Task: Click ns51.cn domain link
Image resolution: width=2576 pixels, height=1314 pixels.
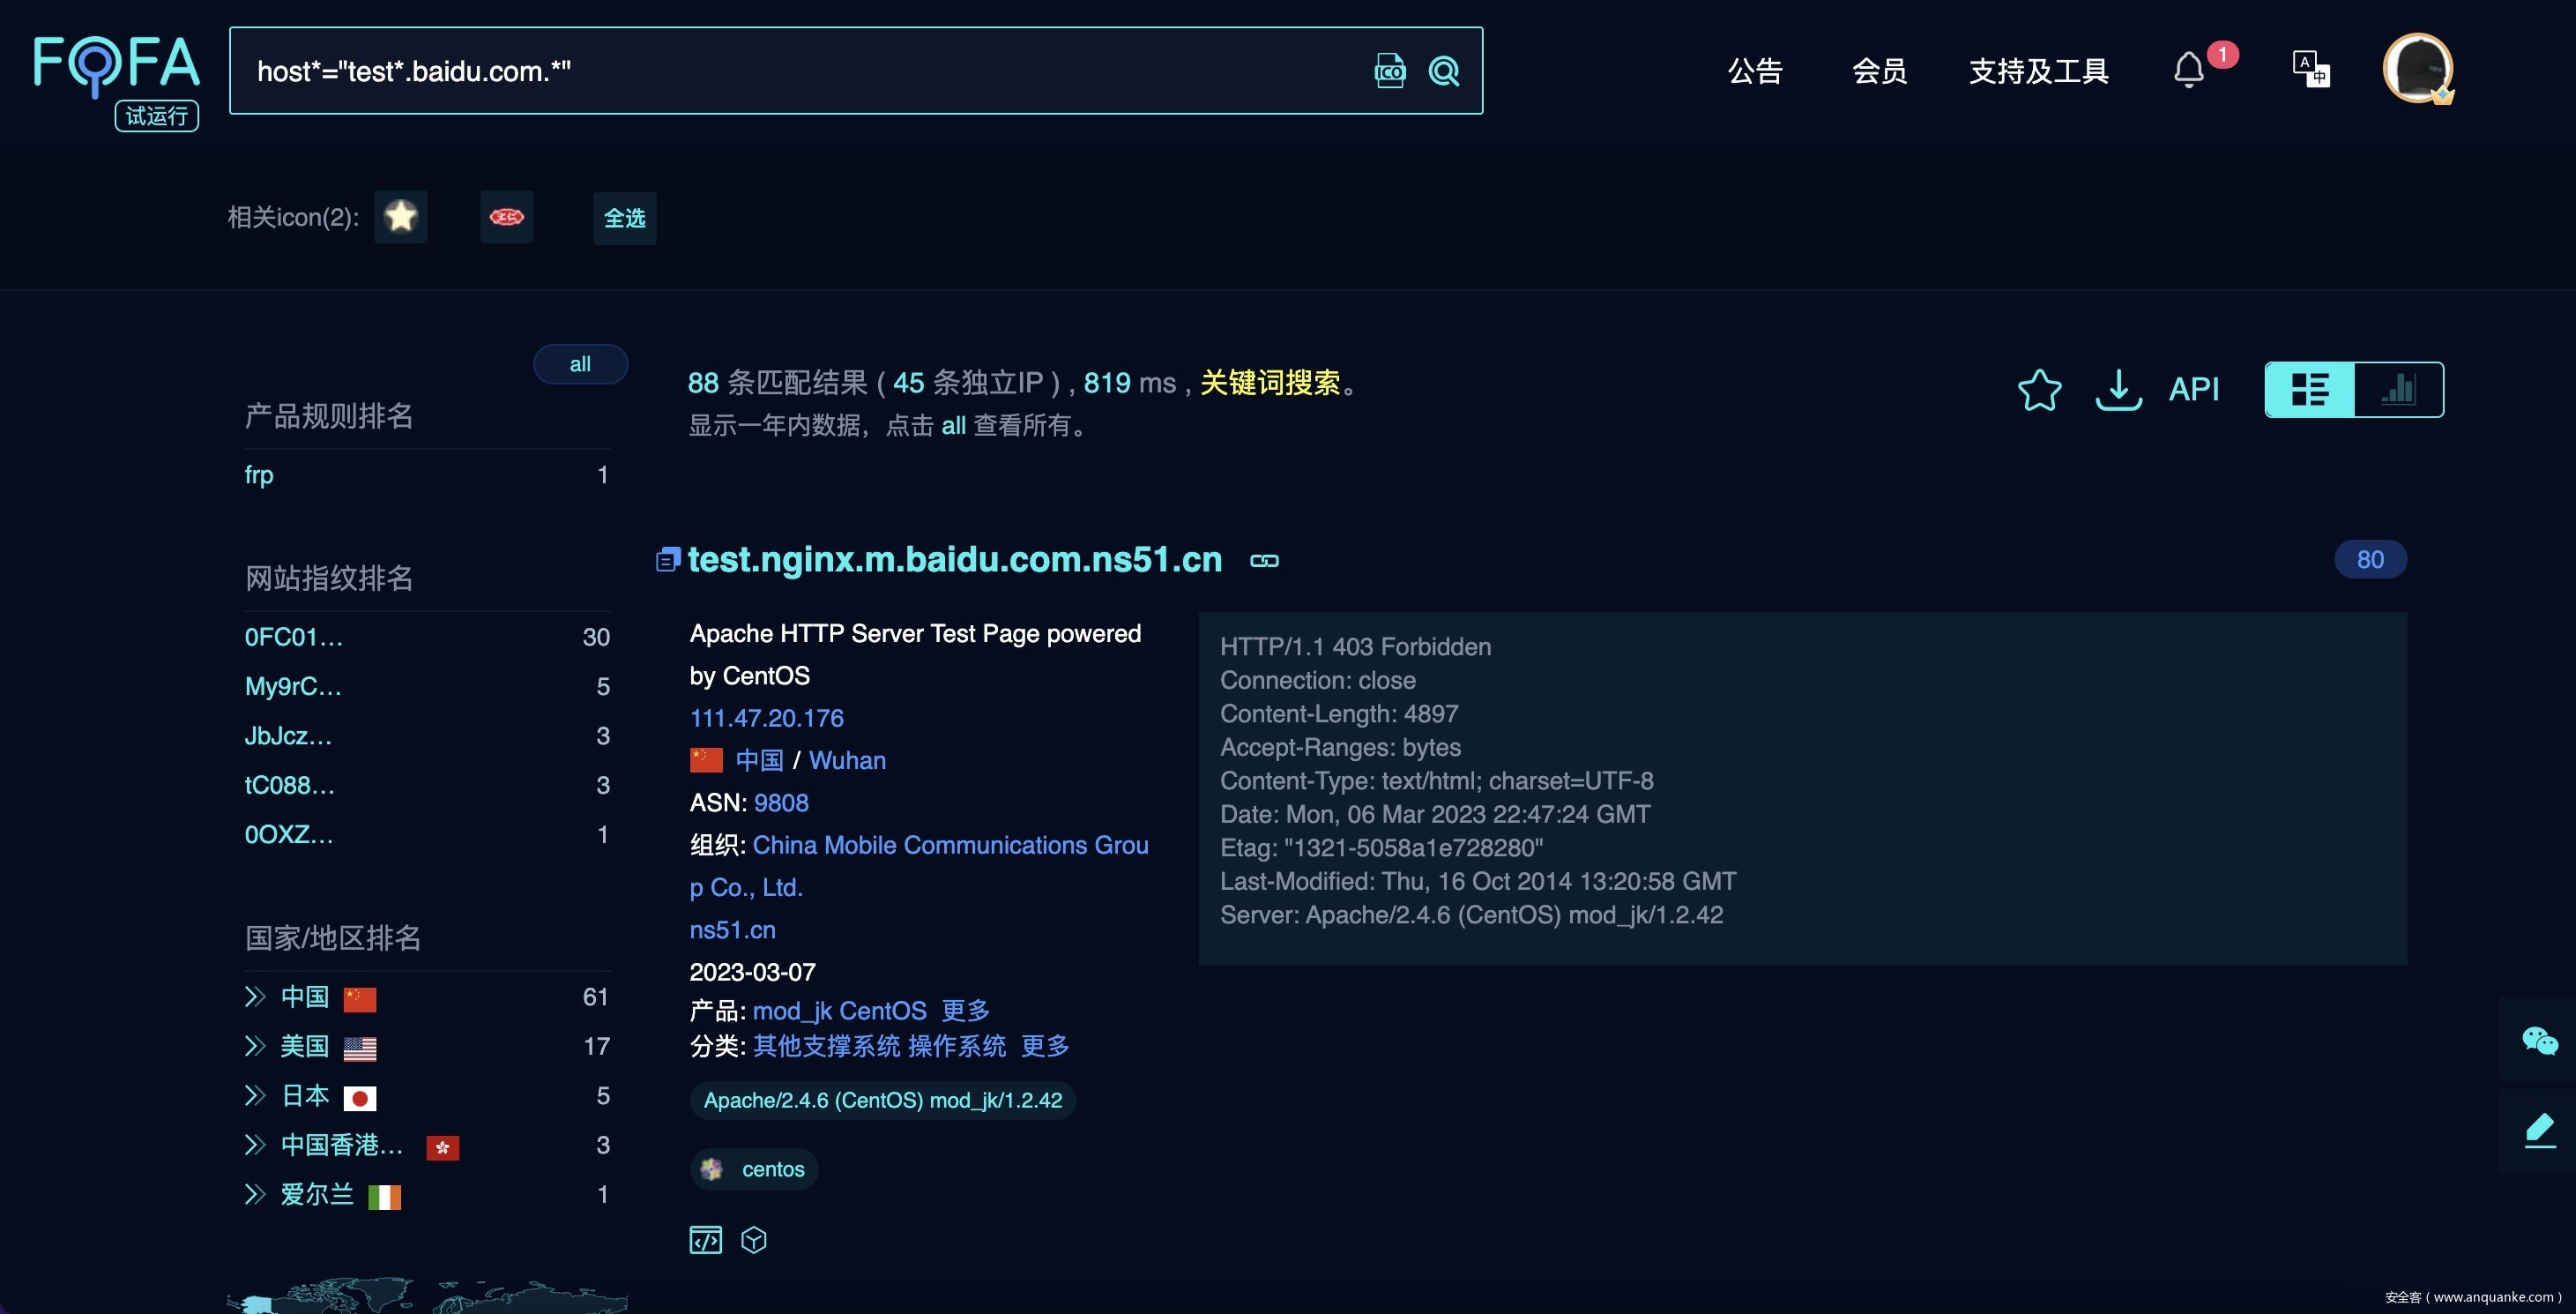Action: tap(733, 930)
